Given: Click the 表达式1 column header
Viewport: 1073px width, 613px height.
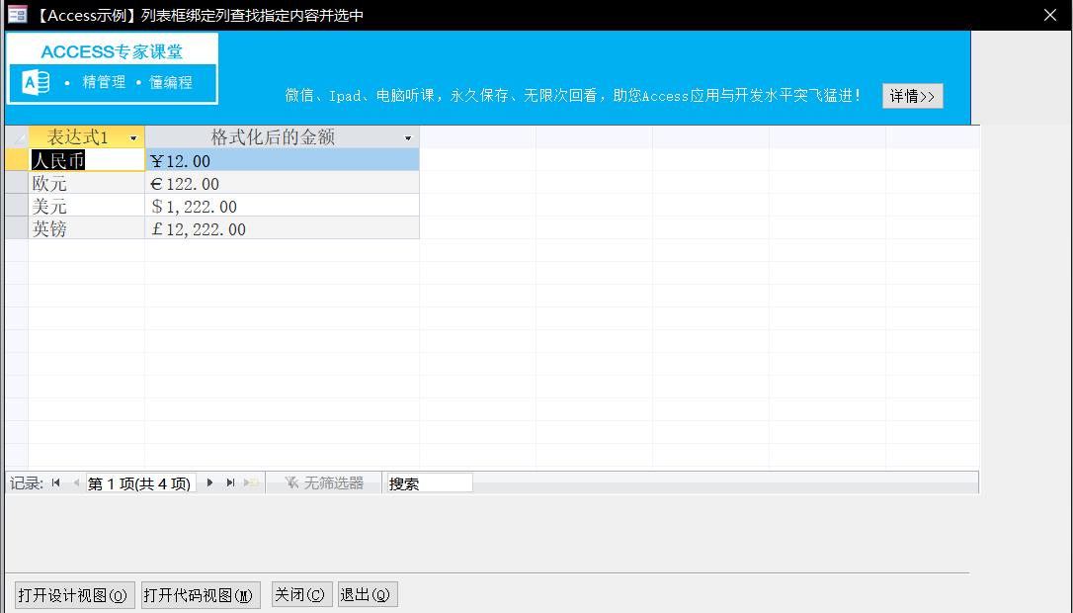Looking at the screenshot, I should (x=86, y=137).
